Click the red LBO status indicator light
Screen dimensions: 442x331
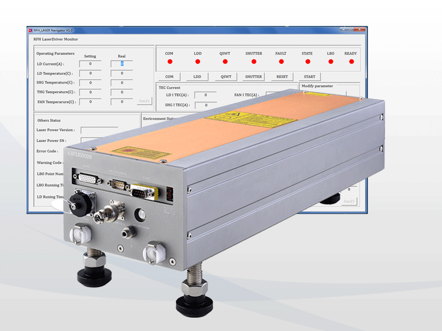pos(330,62)
